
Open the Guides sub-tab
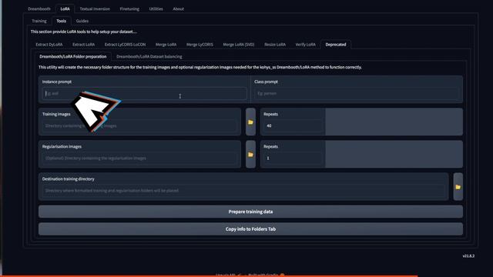pos(82,21)
